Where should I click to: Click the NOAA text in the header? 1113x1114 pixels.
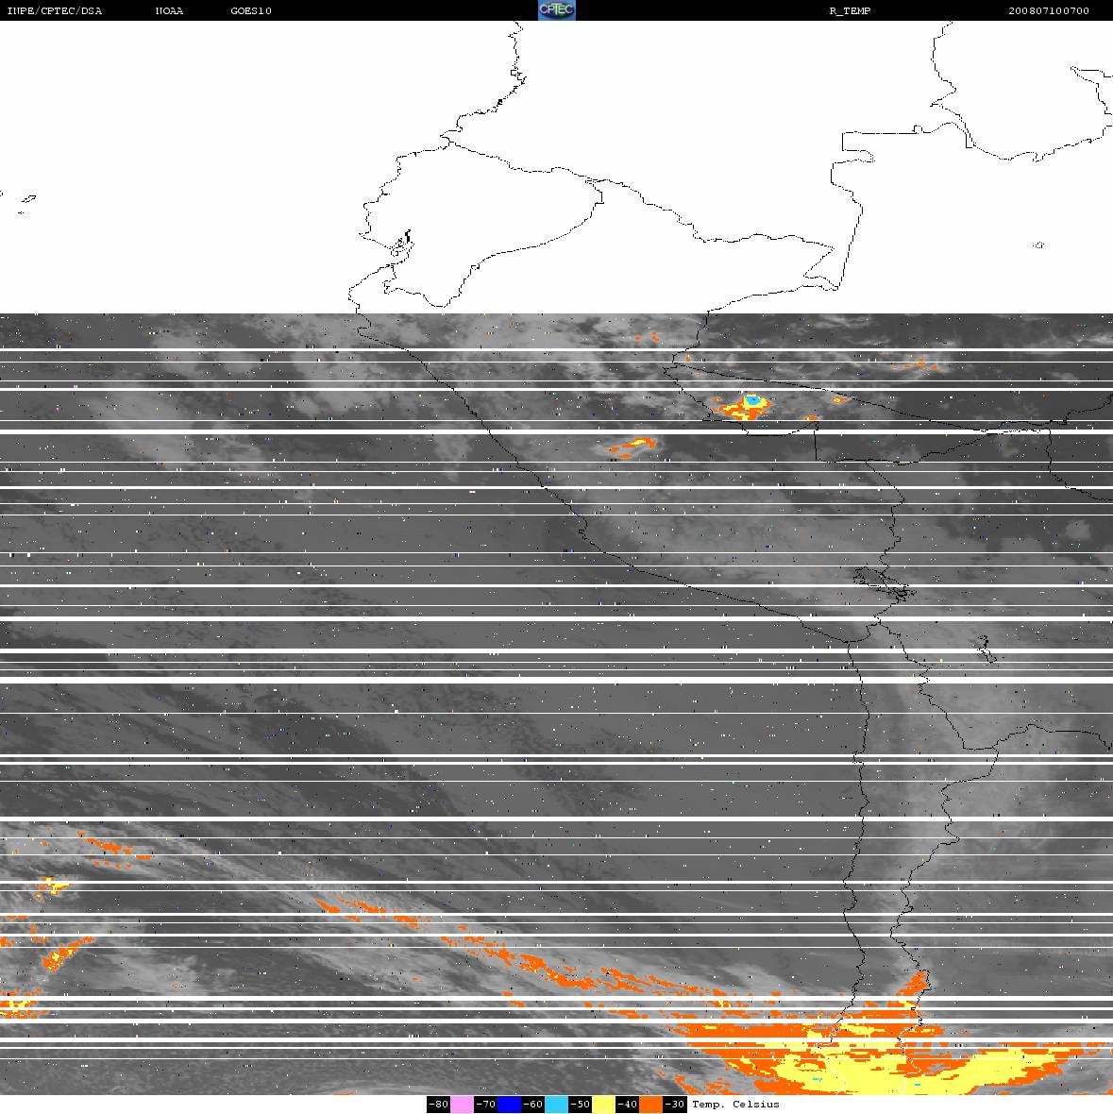(169, 11)
